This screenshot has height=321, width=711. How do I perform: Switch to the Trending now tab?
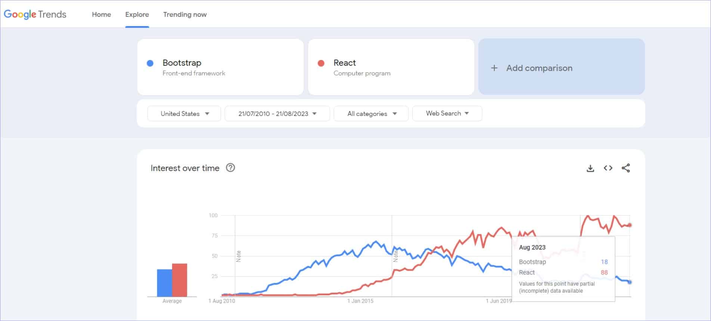[184, 15]
